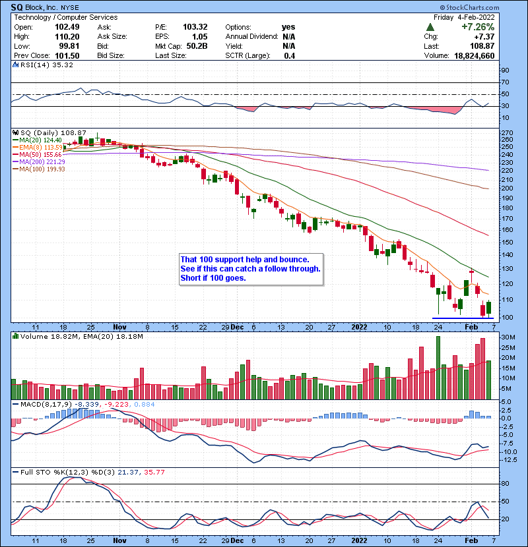The width and height of the screenshot is (528, 547).
Task: Click the candlestick icon beside SQ (Daily)
Action: tap(15, 133)
